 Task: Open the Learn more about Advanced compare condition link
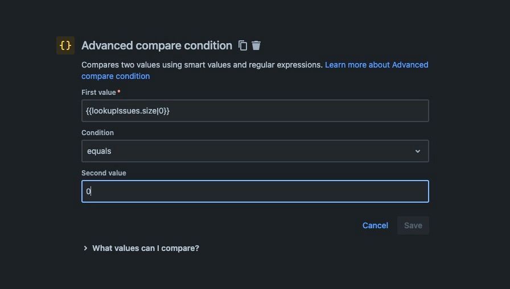coord(376,65)
